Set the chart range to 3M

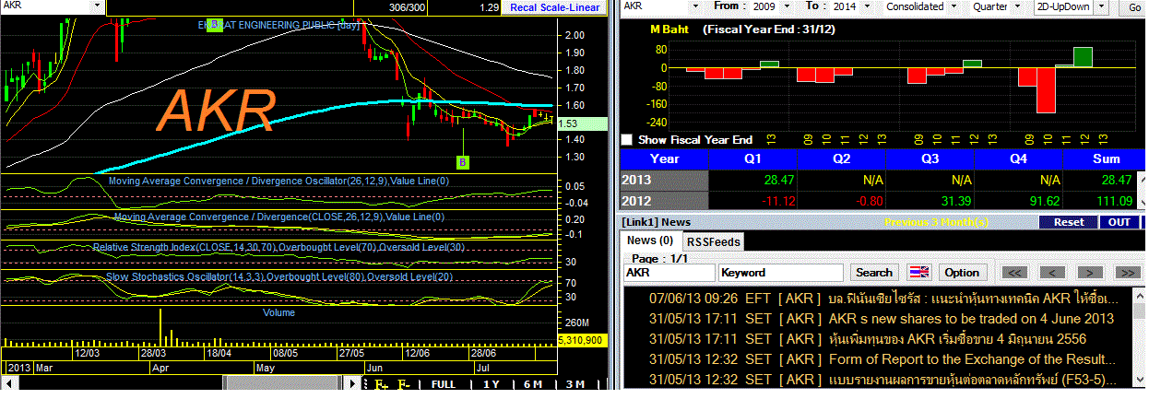(575, 385)
